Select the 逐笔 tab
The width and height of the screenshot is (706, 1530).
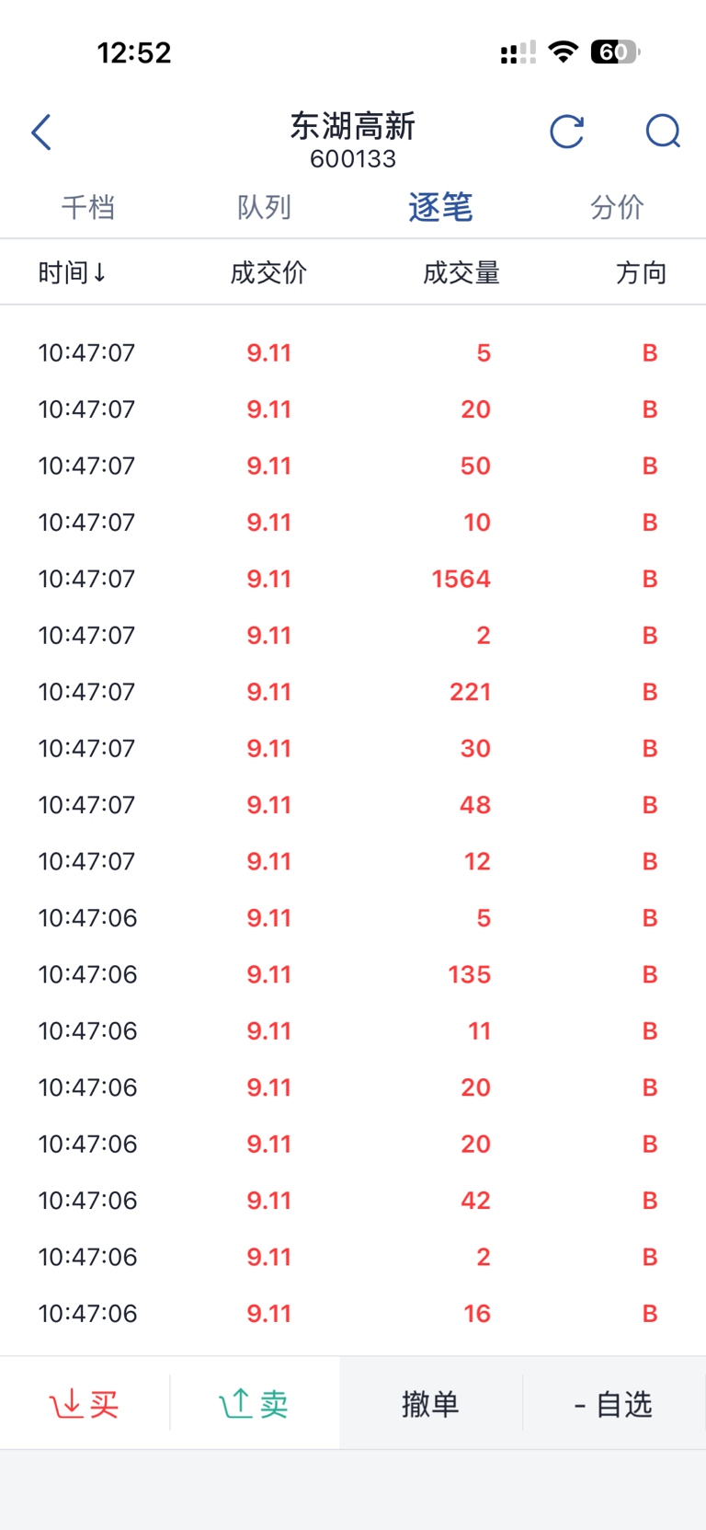(x=440, y=208)
